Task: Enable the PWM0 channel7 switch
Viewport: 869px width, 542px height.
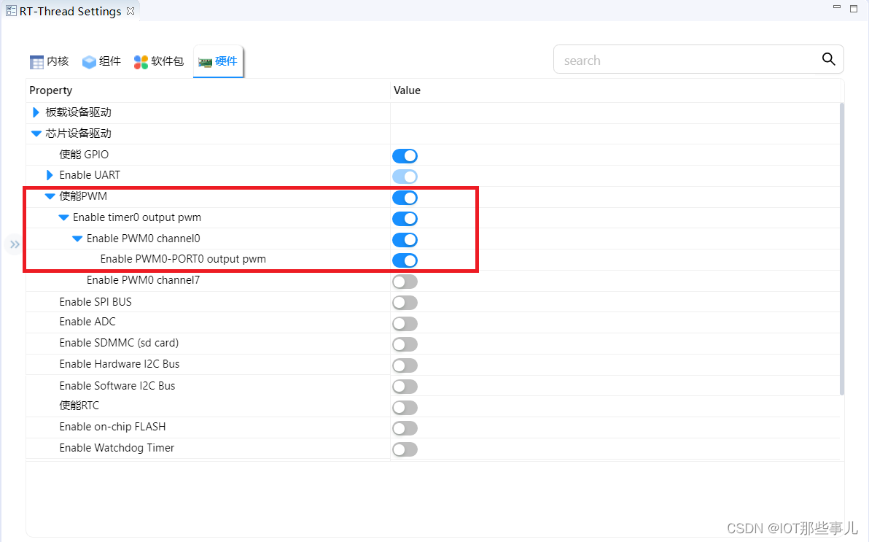Action: [405, 282]
